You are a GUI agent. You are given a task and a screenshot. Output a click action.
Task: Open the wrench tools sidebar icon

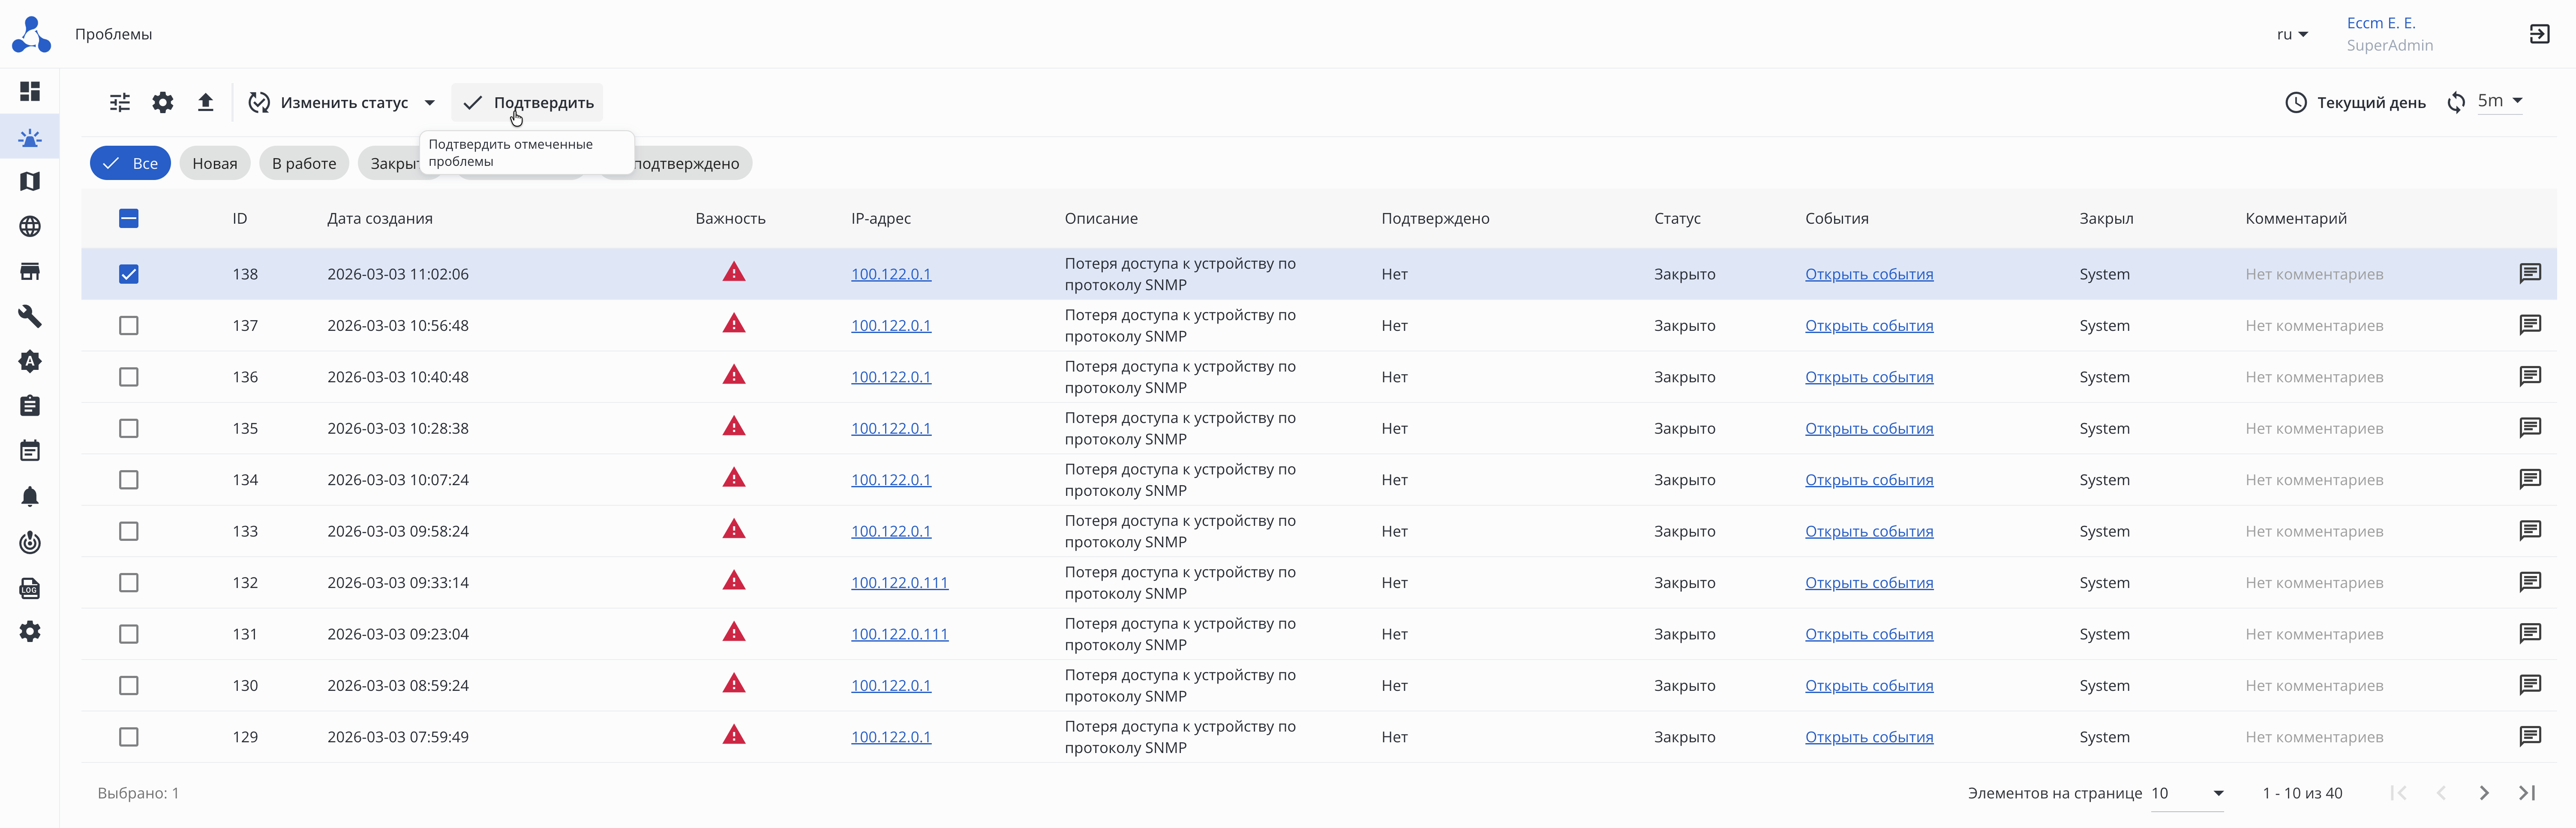coord(30,316)
